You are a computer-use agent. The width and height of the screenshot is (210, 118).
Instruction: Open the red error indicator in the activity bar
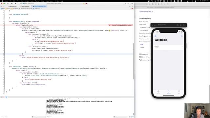tap(86, 4)
